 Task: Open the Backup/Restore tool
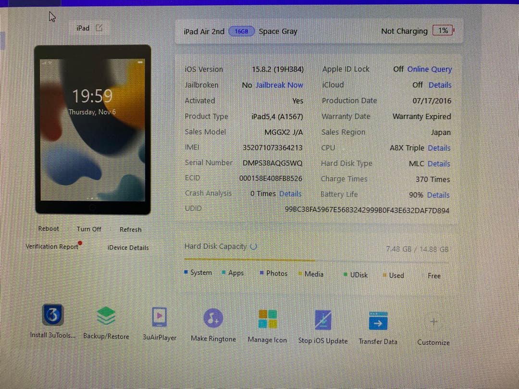point(106,316)
